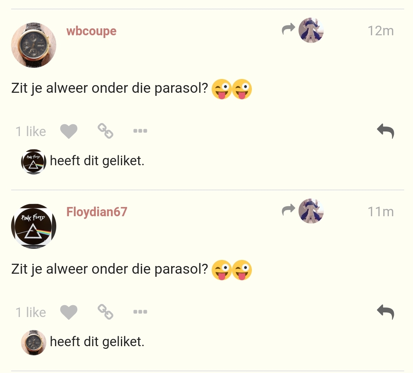Open the 12m timestamp on wbcoupe's post
413x373 pixels.
click(380, 31)
